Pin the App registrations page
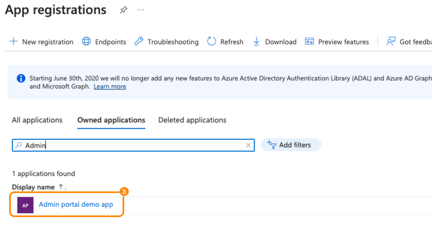The height and width of the screenshot is (237, 432). pyautogui.click(x=123, y=10)
